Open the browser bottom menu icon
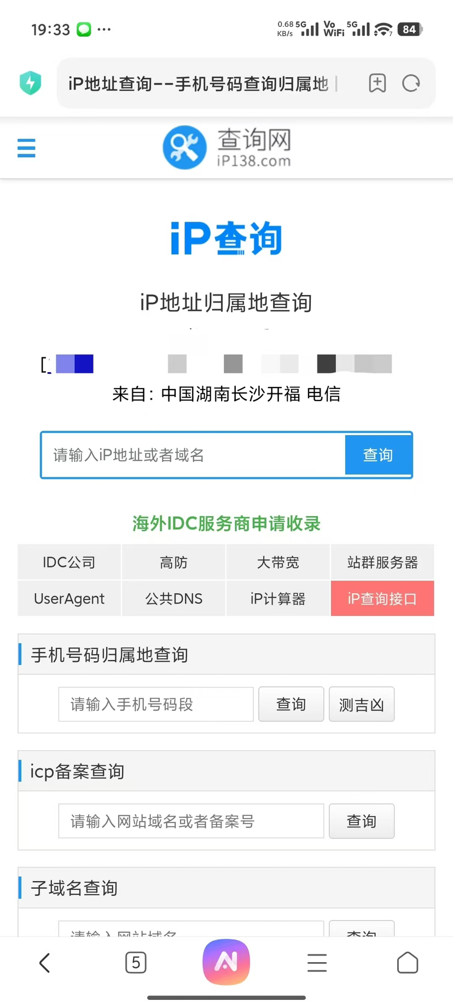 click(x=317, y=963)
